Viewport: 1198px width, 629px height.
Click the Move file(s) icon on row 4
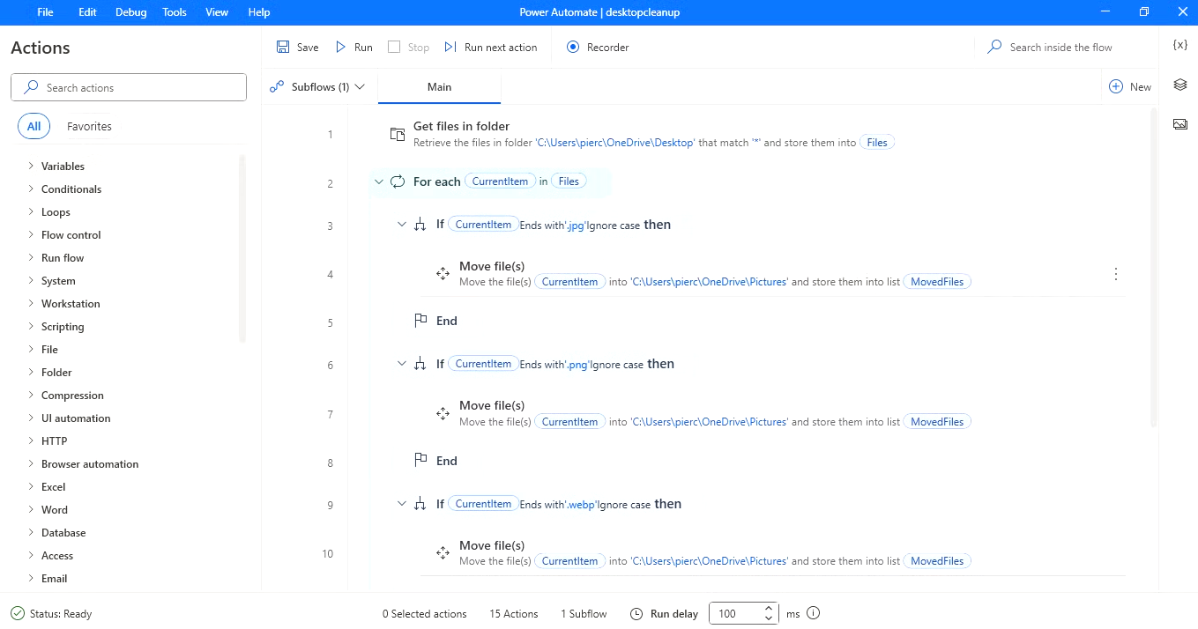443,274
